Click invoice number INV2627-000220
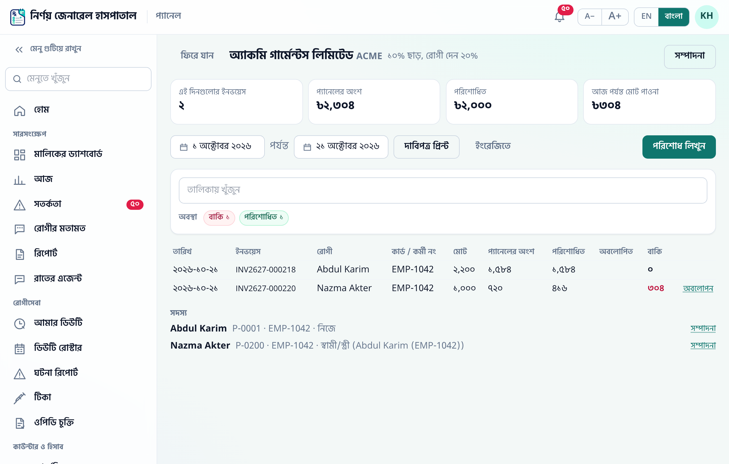Screen dimensions: 729x464 point(265,288)
